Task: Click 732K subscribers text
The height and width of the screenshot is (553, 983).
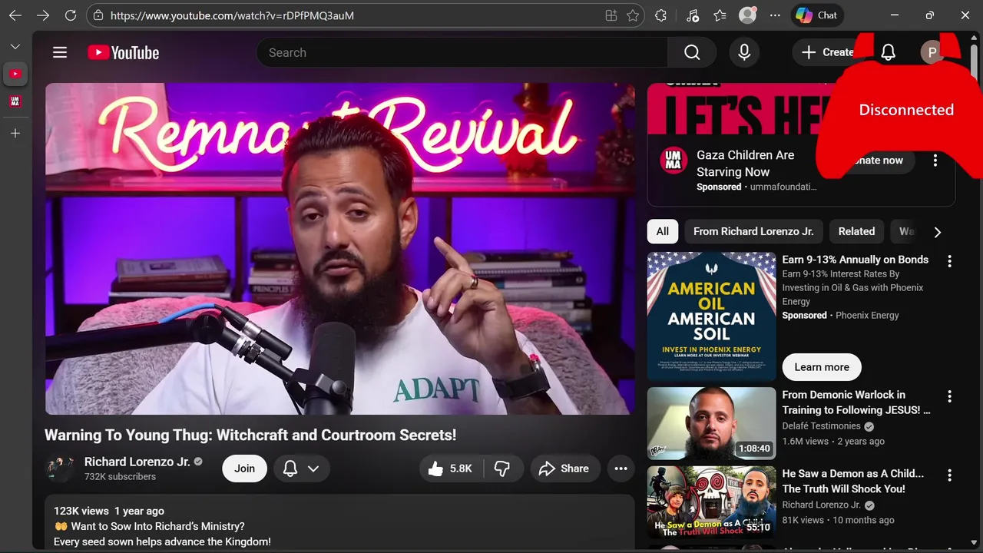Action: coord(120,477)
